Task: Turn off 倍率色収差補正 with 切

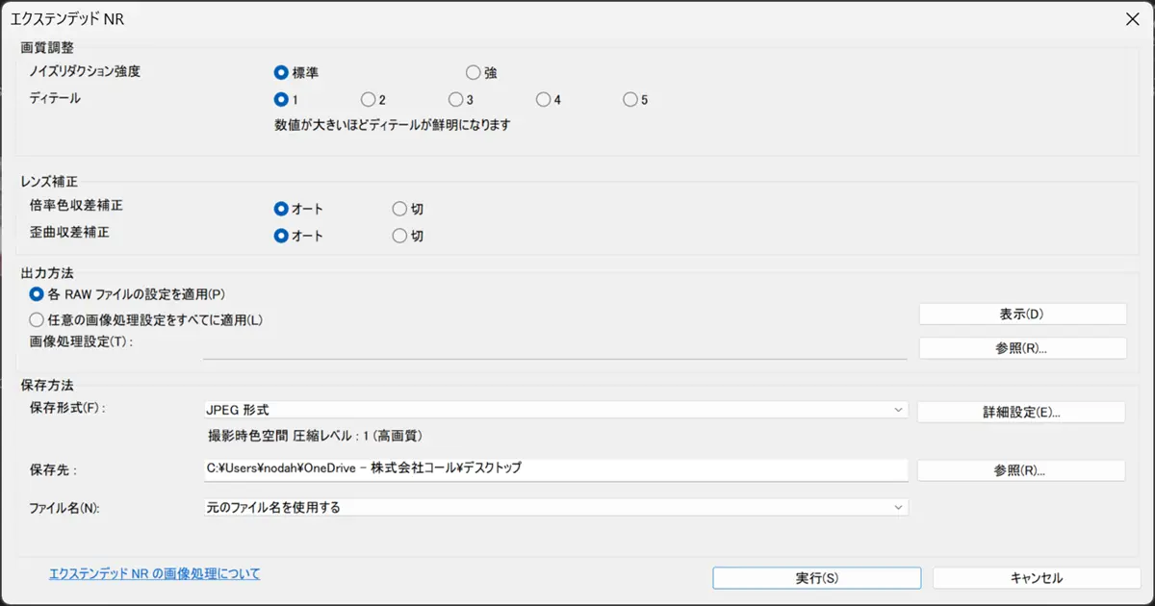Action: pyautogui.click(x=399, y=209)
